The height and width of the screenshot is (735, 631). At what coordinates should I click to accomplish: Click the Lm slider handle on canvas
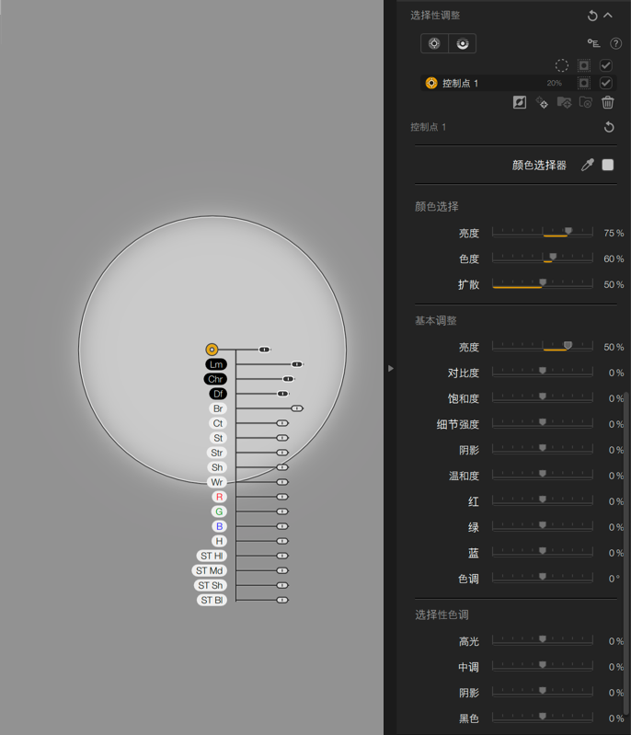(x=297, y=364)
